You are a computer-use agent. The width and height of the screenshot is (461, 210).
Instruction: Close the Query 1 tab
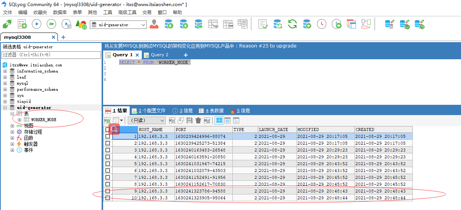coord(137,55)
